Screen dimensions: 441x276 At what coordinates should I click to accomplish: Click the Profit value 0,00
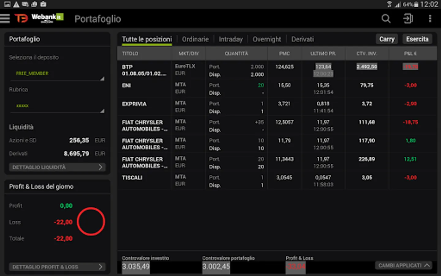click(x=66, y=205)
